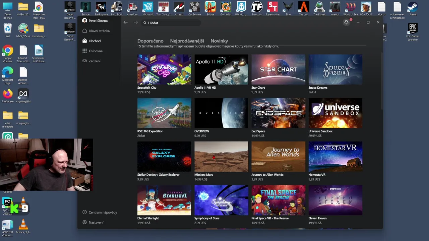Screen dimensions: 429x241
Task: Select the Koš recycle bin icon
Action: point(7,30)
